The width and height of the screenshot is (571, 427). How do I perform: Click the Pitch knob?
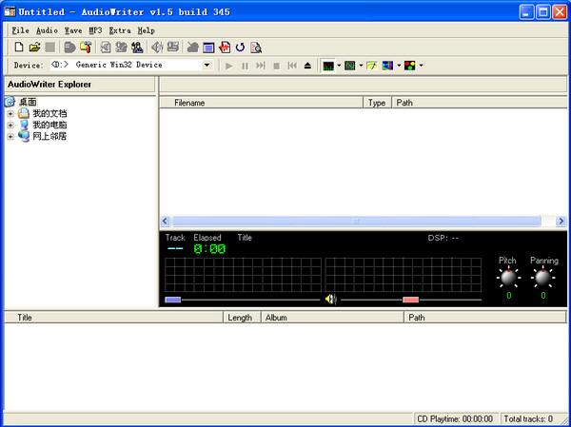coord(508,278)
